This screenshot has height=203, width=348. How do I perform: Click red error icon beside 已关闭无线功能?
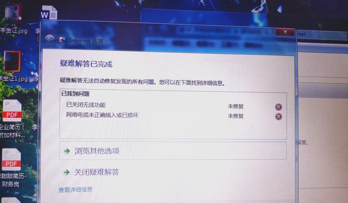click(279, 107)
